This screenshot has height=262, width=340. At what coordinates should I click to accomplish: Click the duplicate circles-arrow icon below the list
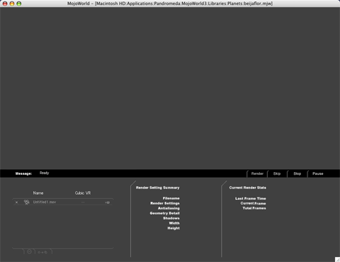(42, 252)
